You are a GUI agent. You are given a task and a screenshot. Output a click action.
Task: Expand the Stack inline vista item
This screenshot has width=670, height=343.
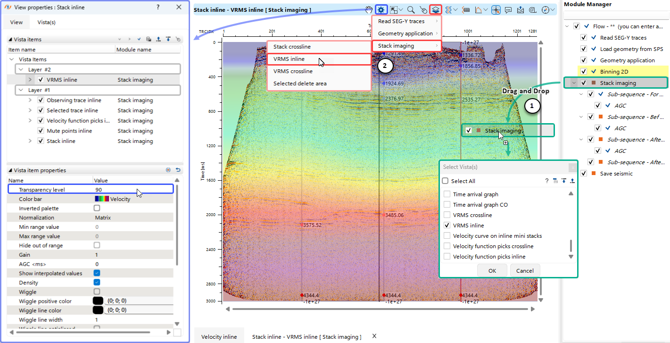pyautogui.click(x=30, y=141)
